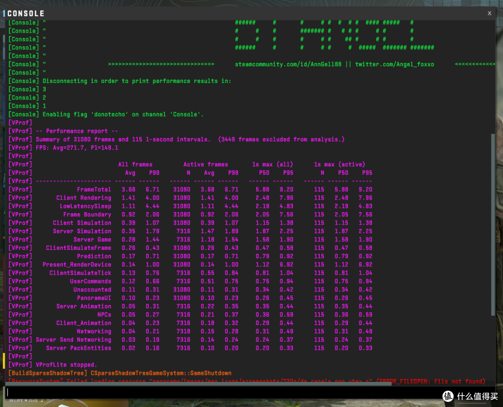The height and width of the screenshot is (407, 503).
Task: Click the NPCs 1s max (all) P95 value 0.59
Action: point(286,315)
